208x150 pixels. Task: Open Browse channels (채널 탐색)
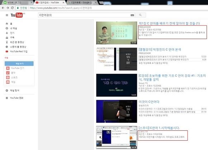[12, 91]
